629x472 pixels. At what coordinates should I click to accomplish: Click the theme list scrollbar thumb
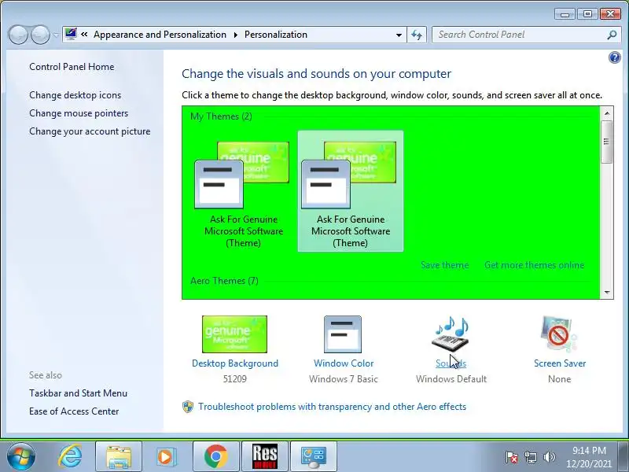point(607,142)
